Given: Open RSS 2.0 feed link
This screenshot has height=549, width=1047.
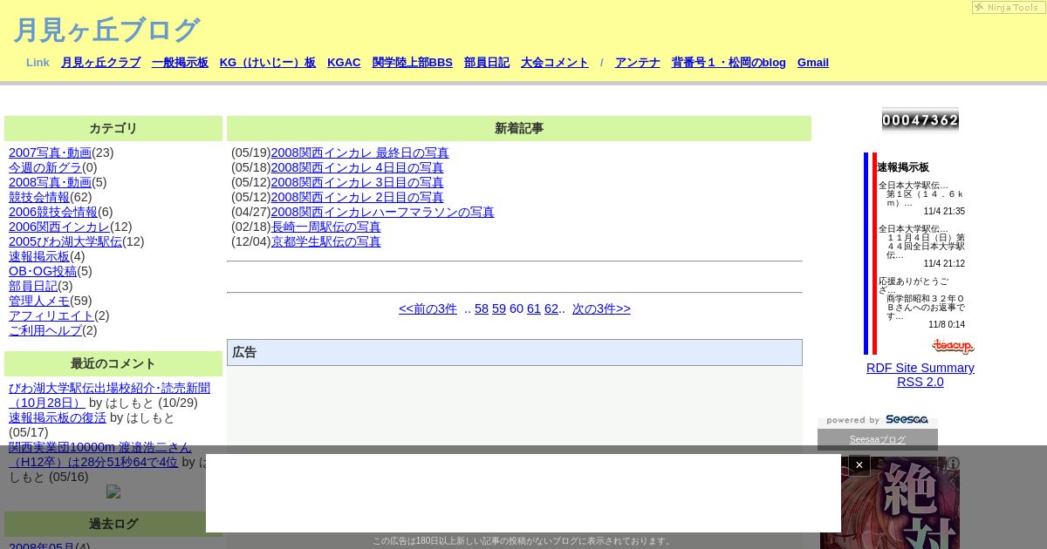Looking at the screenshot, I should coord(920,382).
